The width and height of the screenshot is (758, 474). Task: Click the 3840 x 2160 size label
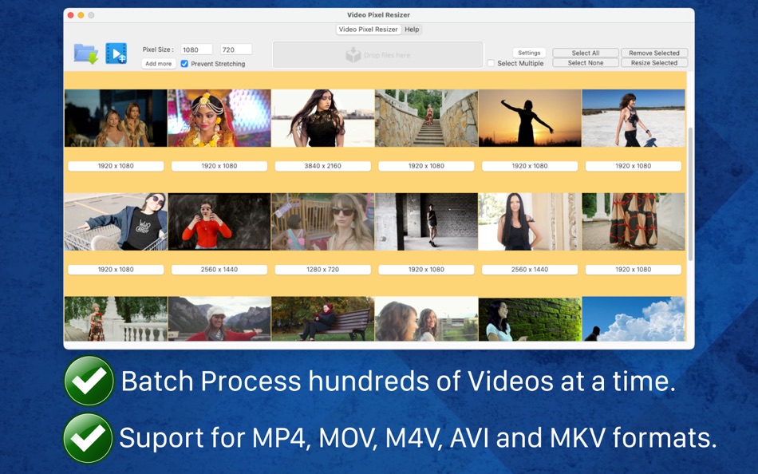coord(323,166)
